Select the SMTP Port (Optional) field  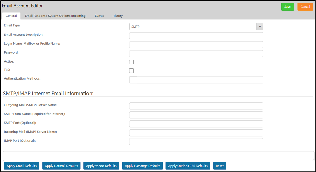pyautogui.click(x=196, y=124)
